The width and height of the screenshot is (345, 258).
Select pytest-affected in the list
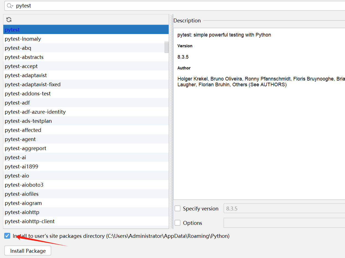click(x=86, y=130)
